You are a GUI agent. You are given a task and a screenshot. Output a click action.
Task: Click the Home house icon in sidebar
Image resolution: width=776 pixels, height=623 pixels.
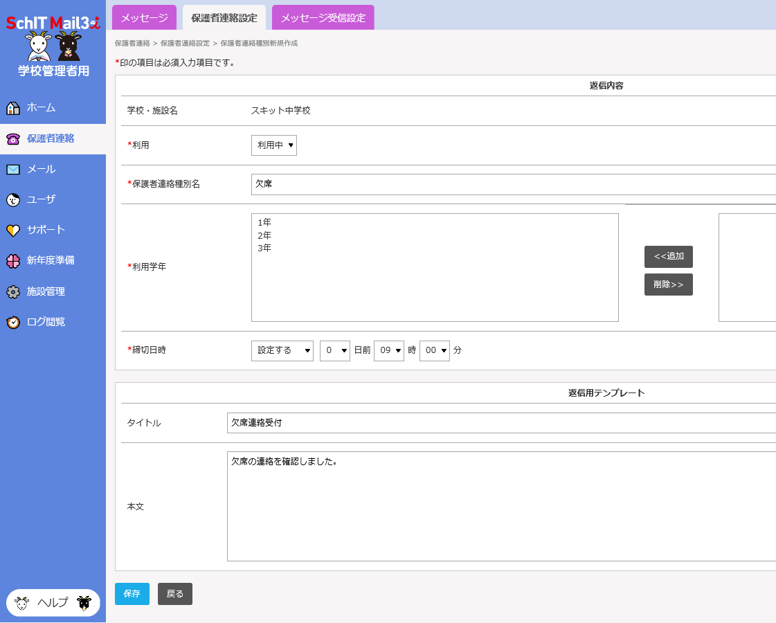pyautogui.click(x=12, y=108)
